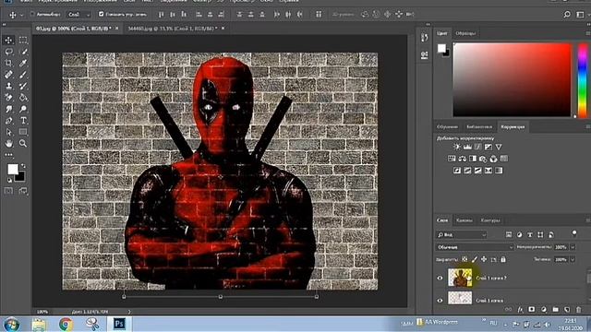Image resolution: width=591 pixels, height=332 pixels.
Task: Open Move tool preset picker arrow
Action: [21, 15]
